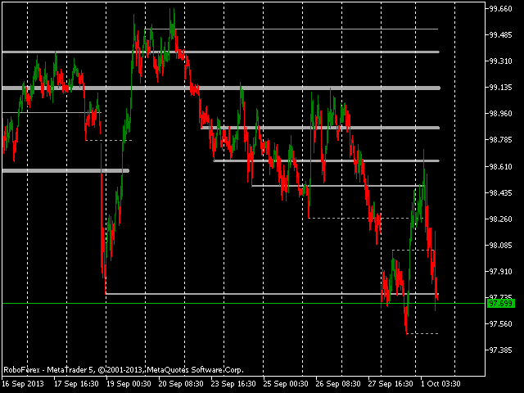Click the 26 Sep 08:30 time label
Screen dimensions: 524x393
(x=338, y=384)
